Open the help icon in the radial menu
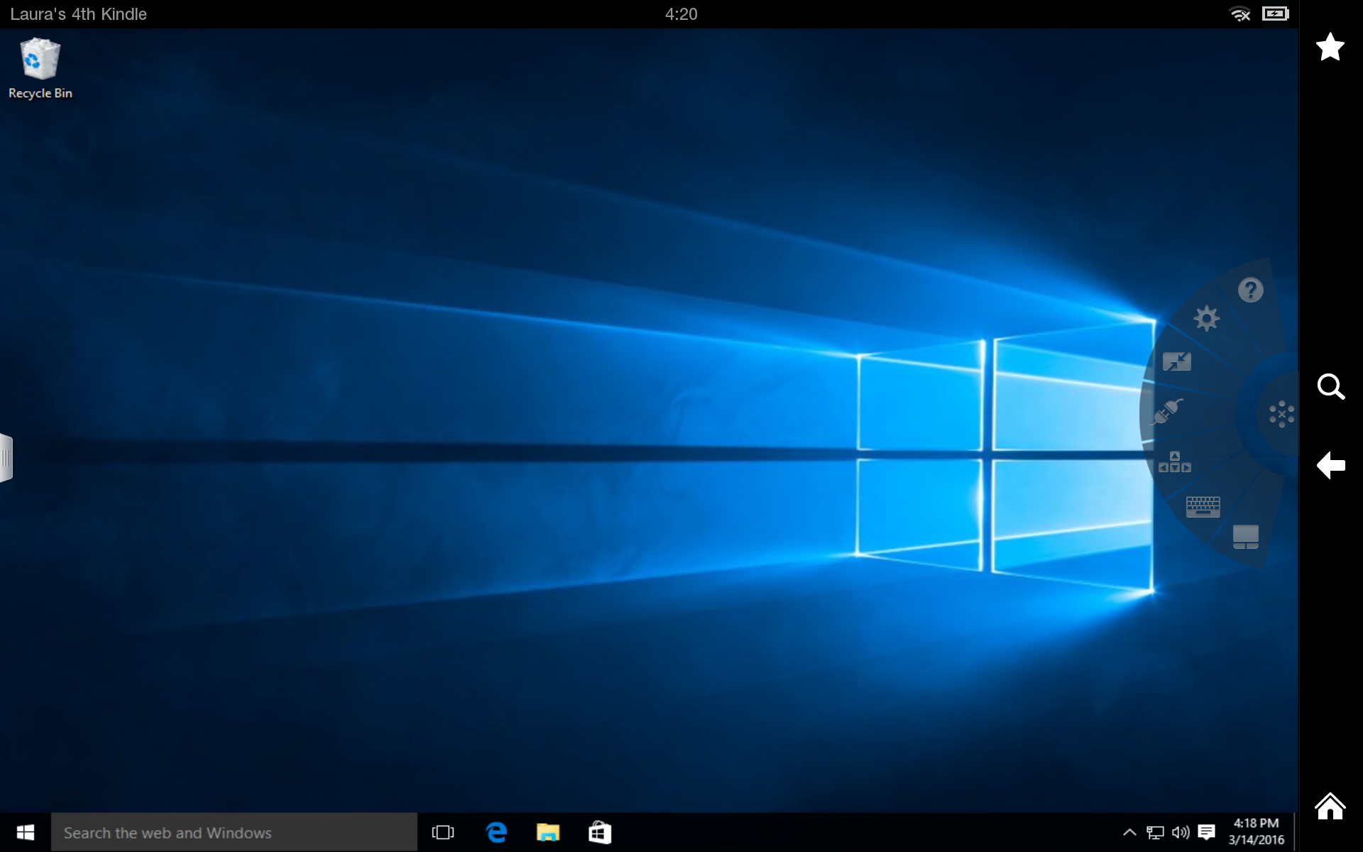 click(x=1250, y=290)
